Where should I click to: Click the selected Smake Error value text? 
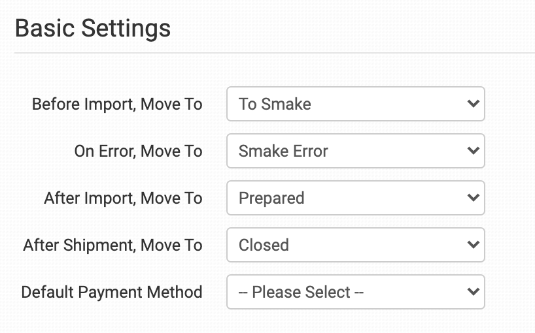(x=283, y=151)
